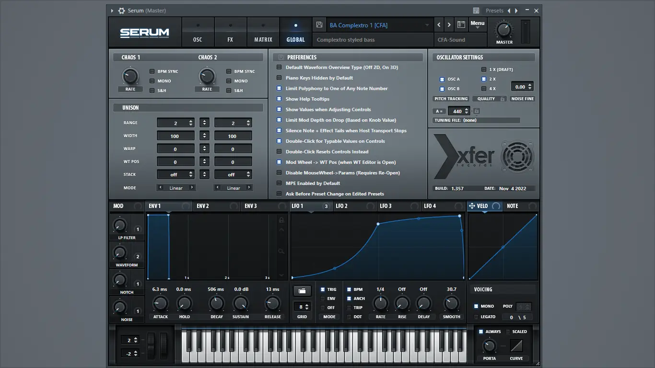655x368 pixels.
Task: Select 4 X oscillator quality
Action: pyautogui.click(x=484, y=89)
